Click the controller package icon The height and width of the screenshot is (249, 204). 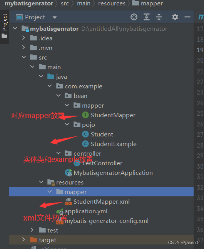point(68,153)
